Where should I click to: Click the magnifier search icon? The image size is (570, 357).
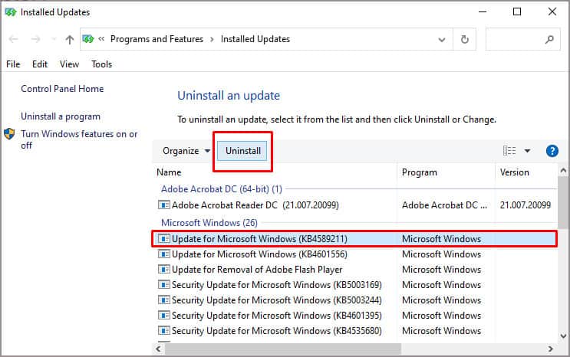pos(549,39)
